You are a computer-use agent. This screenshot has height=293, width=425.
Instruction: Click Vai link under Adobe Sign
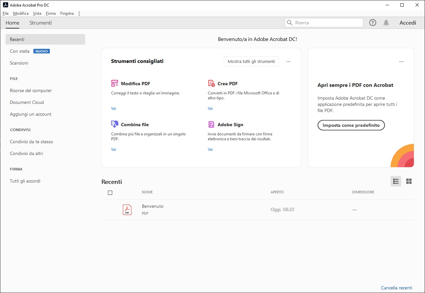[x=210, y=149]
